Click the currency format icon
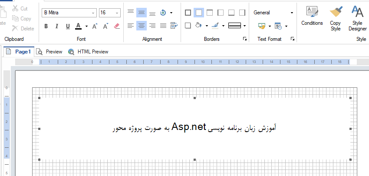 (x=262, y=26)
